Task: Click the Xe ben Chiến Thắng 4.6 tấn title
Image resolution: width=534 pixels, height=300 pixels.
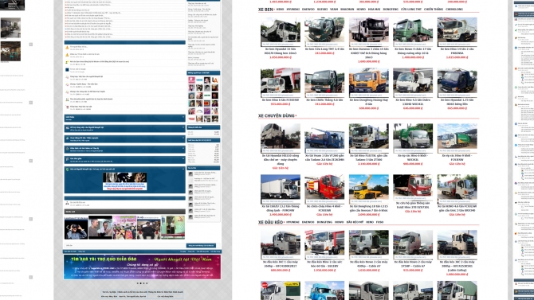Action: click(324, 100)
